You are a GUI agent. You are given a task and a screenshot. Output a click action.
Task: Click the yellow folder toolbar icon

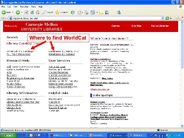(101, 12)
